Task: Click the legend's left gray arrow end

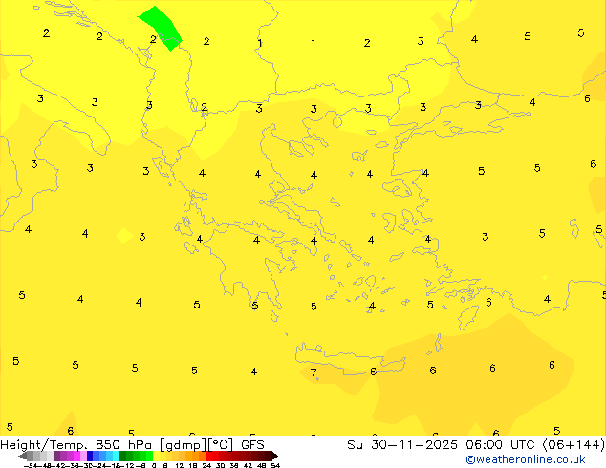Action: 22,456
